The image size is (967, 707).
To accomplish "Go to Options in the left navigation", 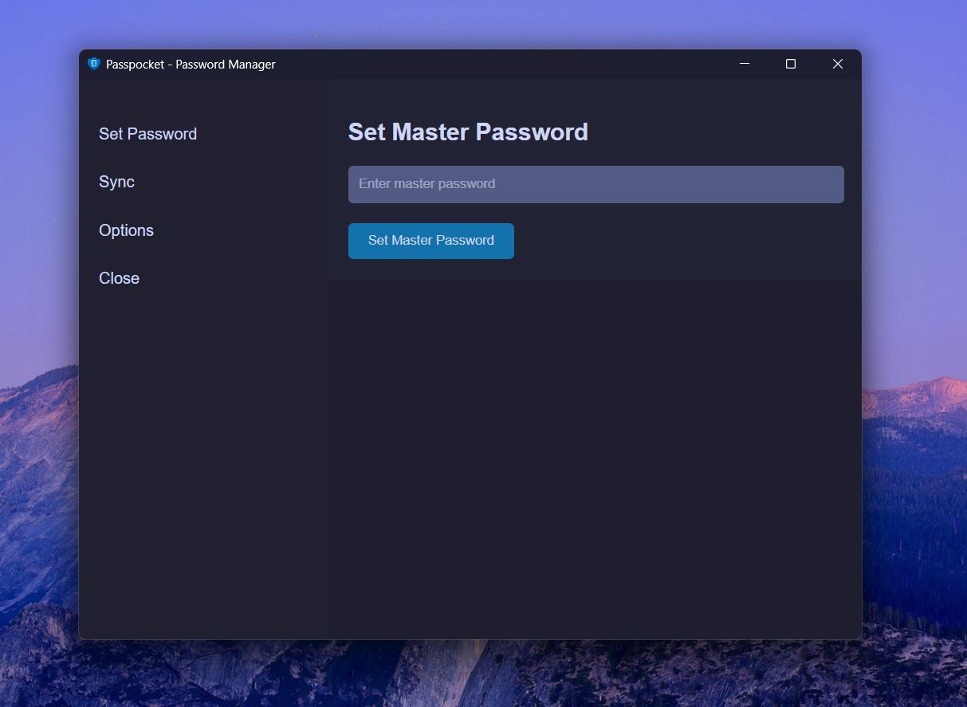I will click(126, 230).
